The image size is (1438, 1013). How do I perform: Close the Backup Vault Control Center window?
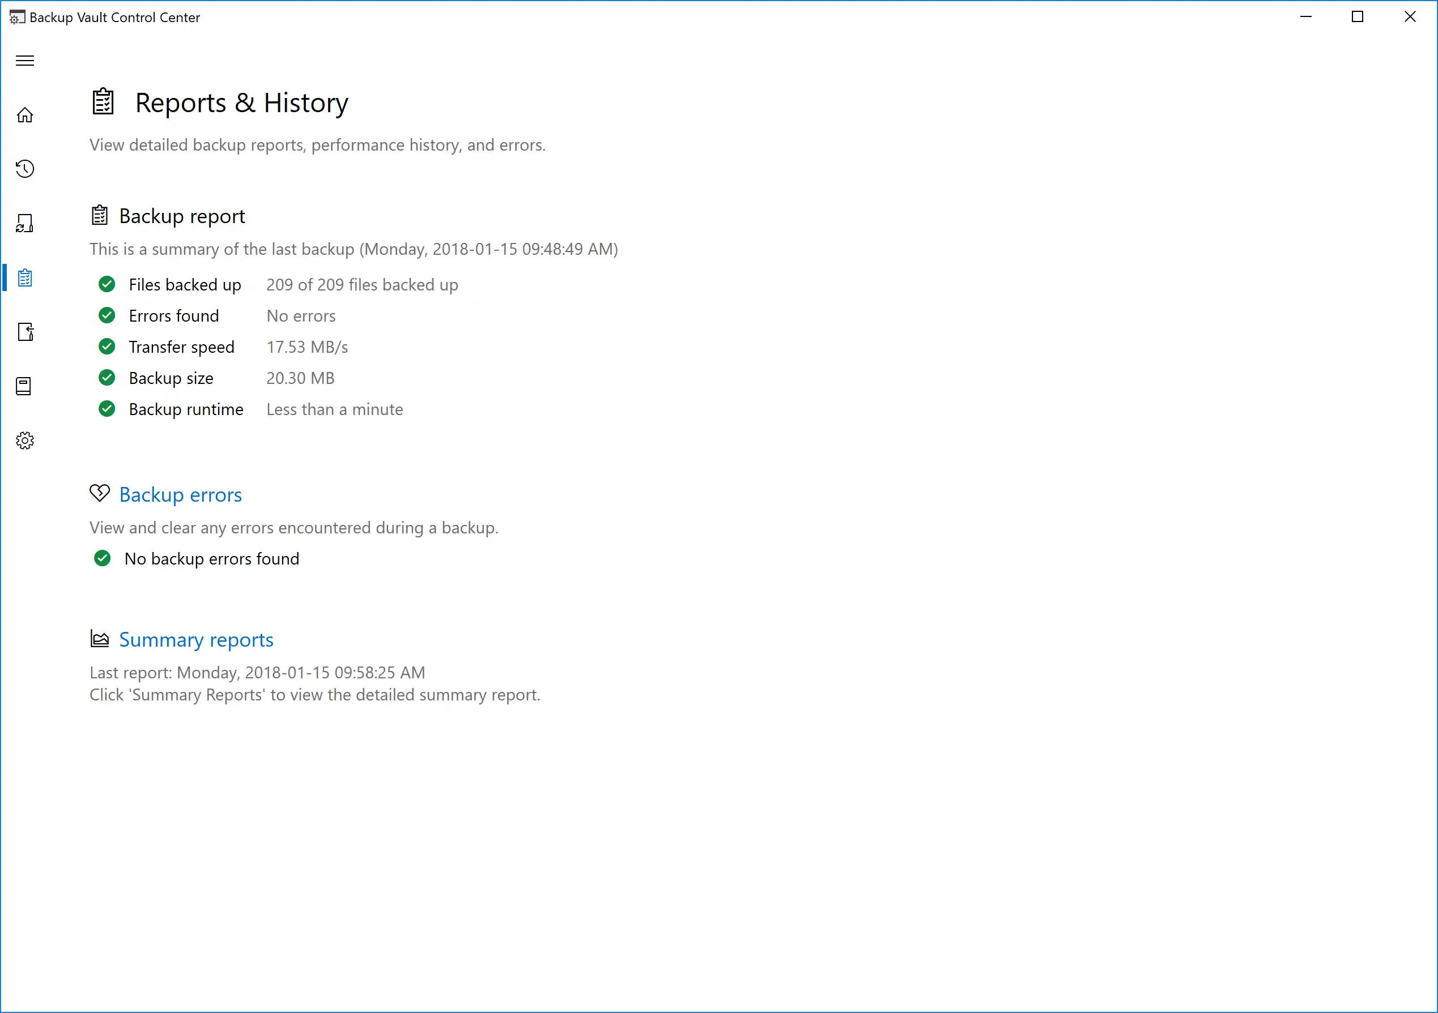[x=1410, y=17]
